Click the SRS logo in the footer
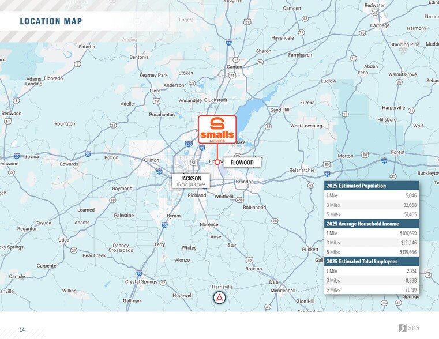 [x=409, y=328]
